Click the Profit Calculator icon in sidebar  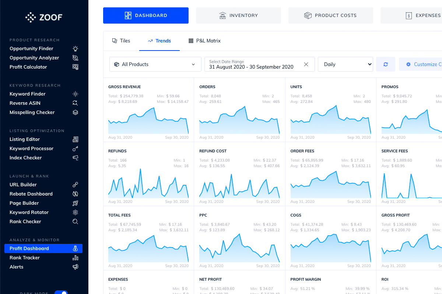(x=75, y=67)
